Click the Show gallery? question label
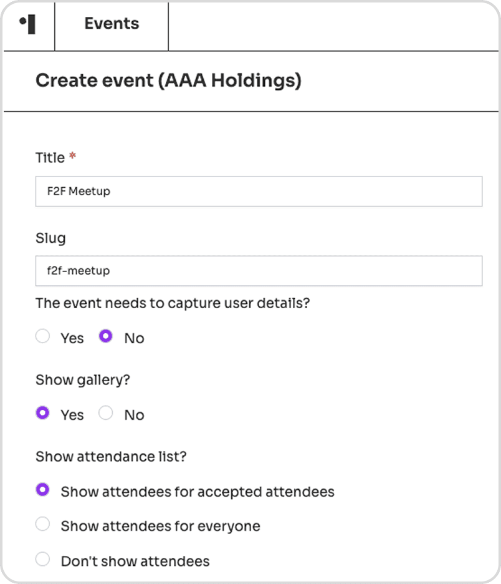Screen dimensions: 501x584 83,380
